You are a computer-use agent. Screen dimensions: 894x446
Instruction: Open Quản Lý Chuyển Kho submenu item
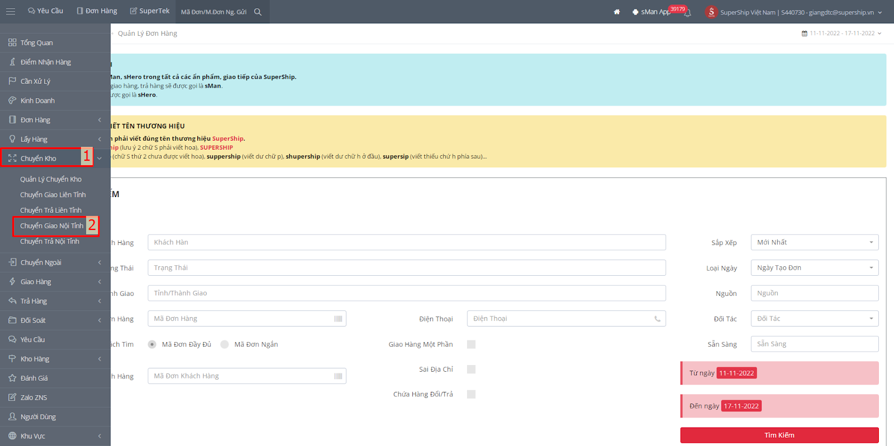click(51, 179)
